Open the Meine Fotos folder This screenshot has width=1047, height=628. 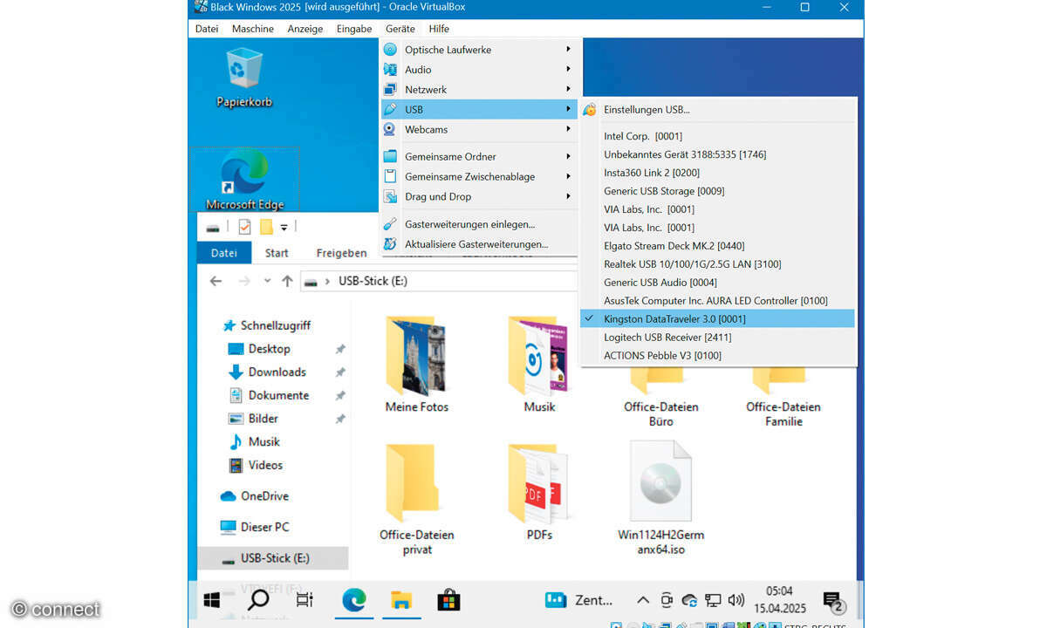[416, 364]
